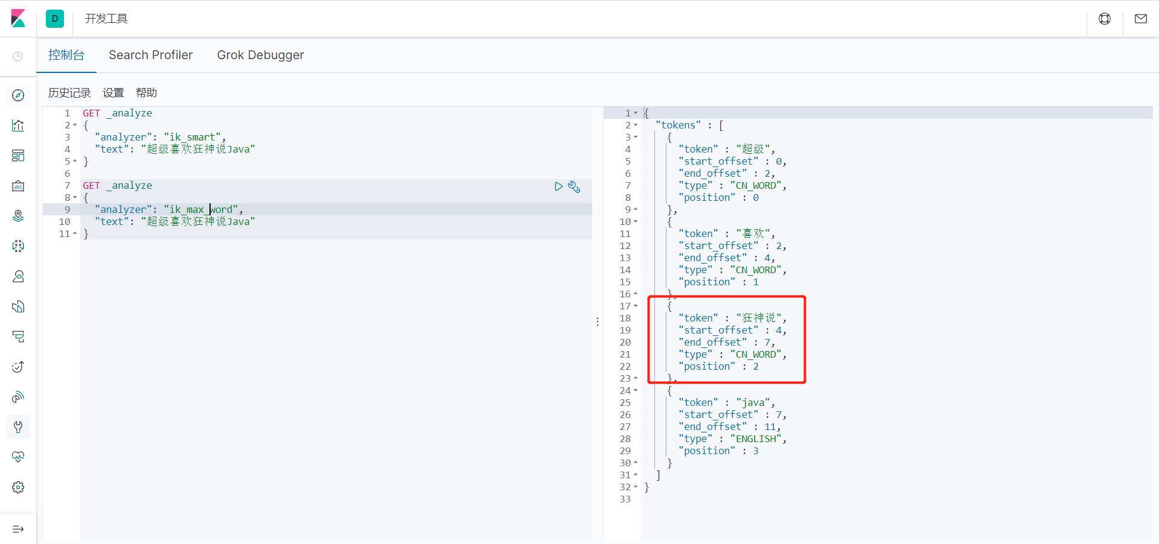Open request options wrench icon
Screen dimensions: 1159x544
coord(574,187)
